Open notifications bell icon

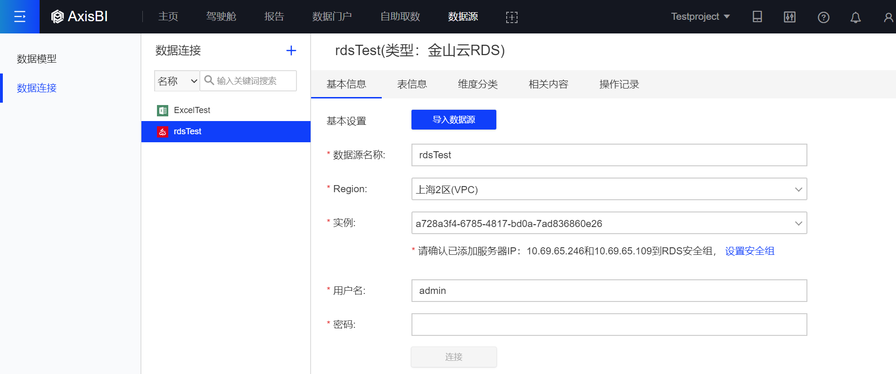[x=855, y=17]
